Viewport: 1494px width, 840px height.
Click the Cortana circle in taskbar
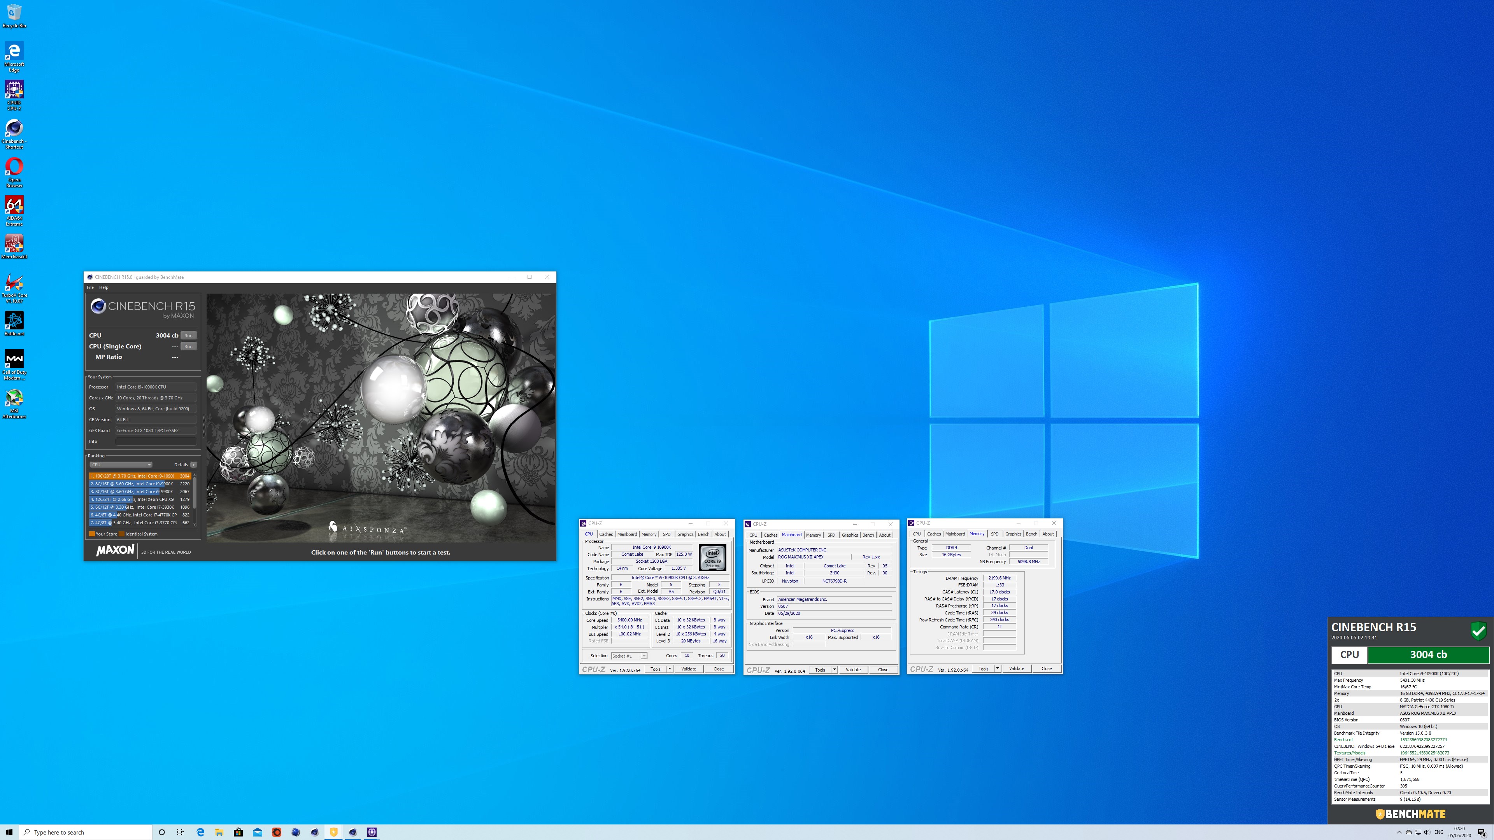162,833
